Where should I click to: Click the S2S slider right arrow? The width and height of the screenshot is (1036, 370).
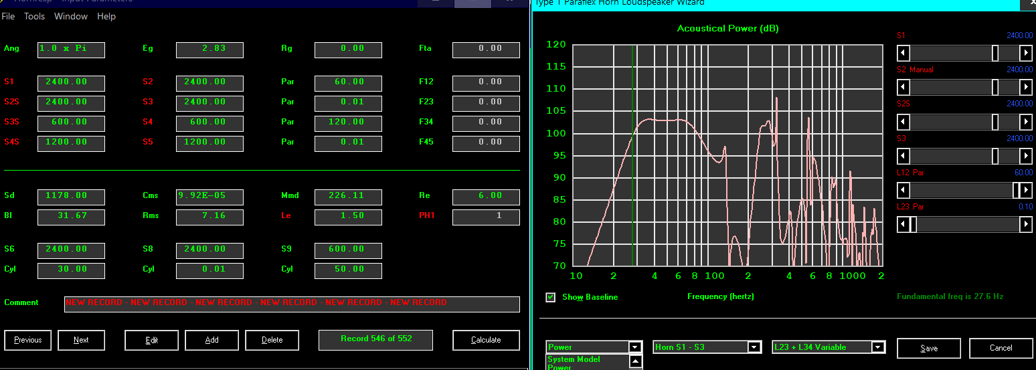pos(1026,122)
